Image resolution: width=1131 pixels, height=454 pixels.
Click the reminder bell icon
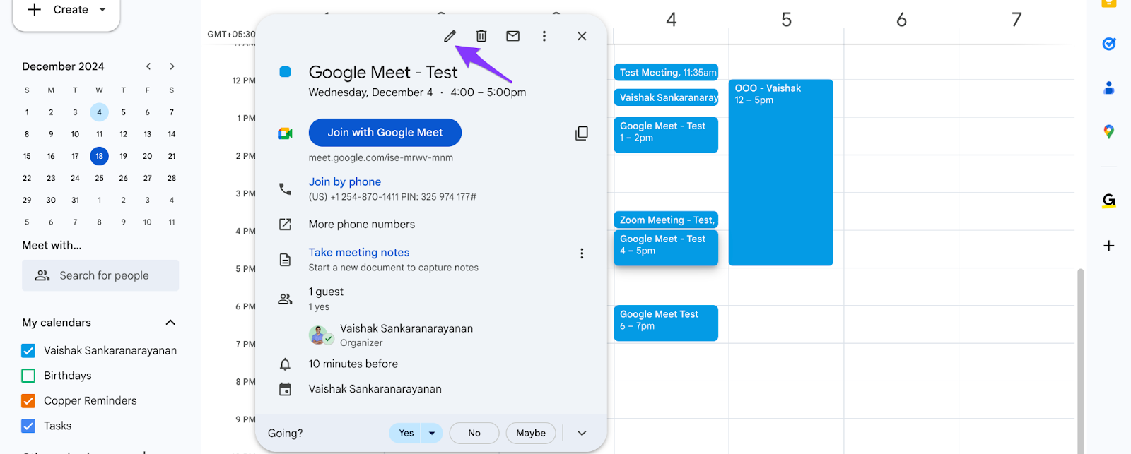pos(285,364)
